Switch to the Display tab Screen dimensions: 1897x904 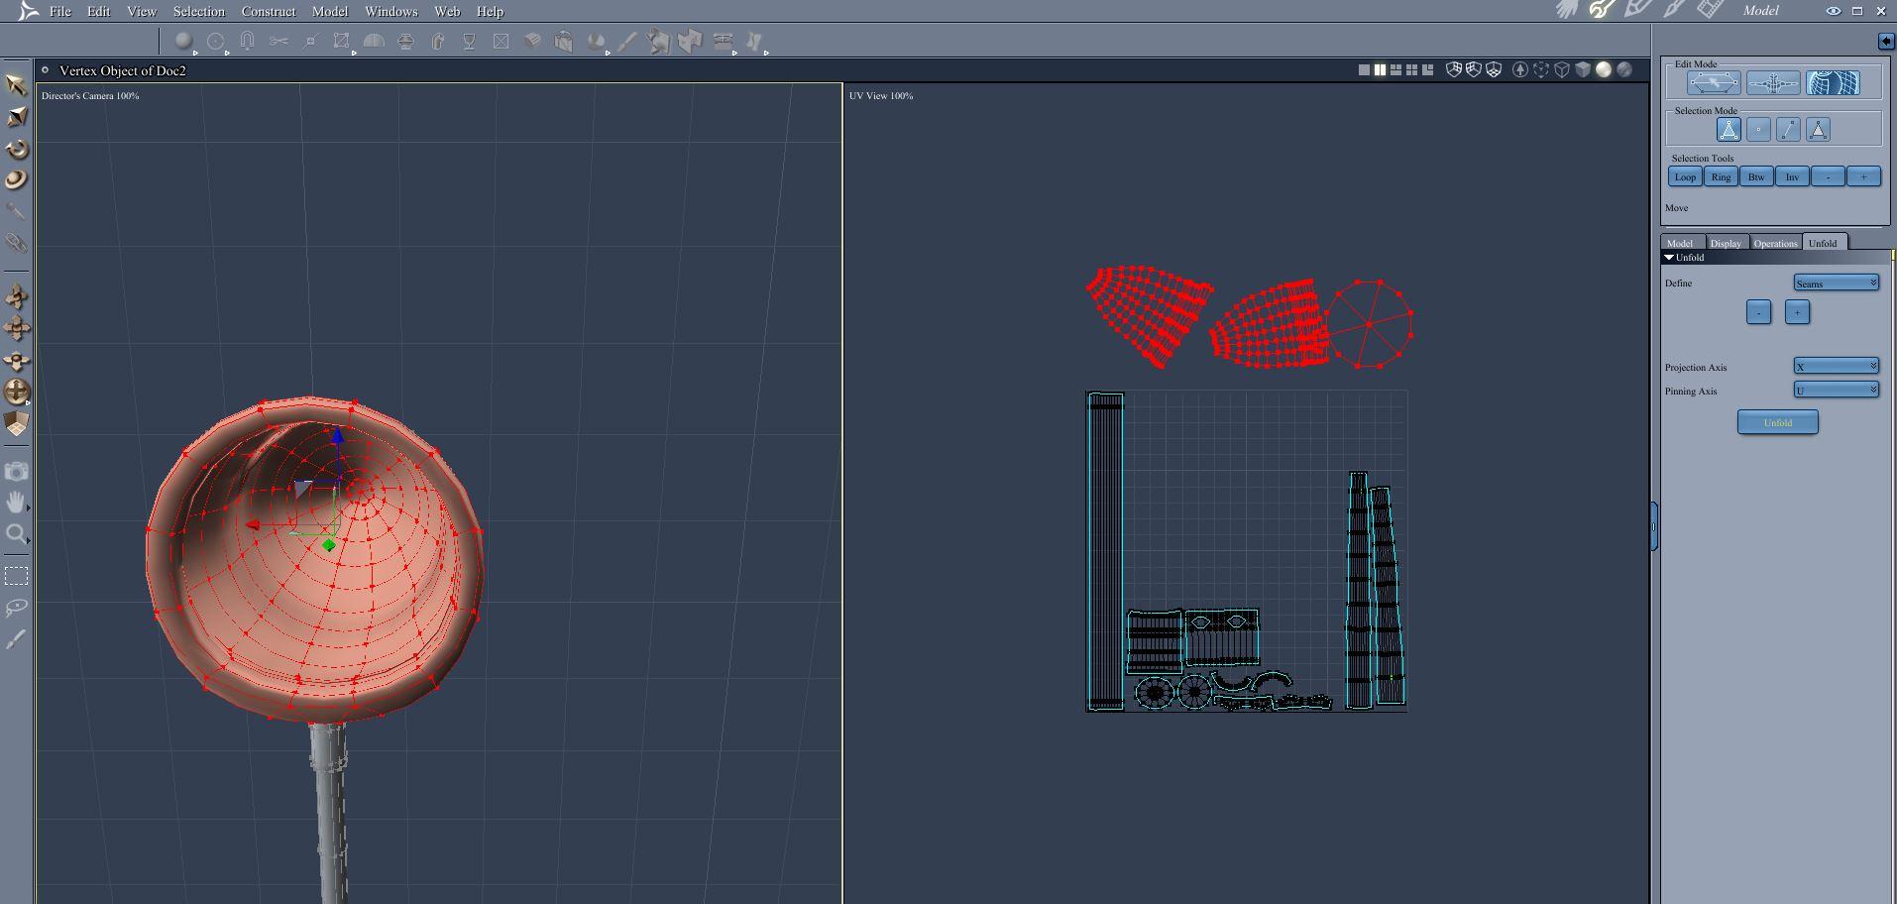tap(1726, 243)
